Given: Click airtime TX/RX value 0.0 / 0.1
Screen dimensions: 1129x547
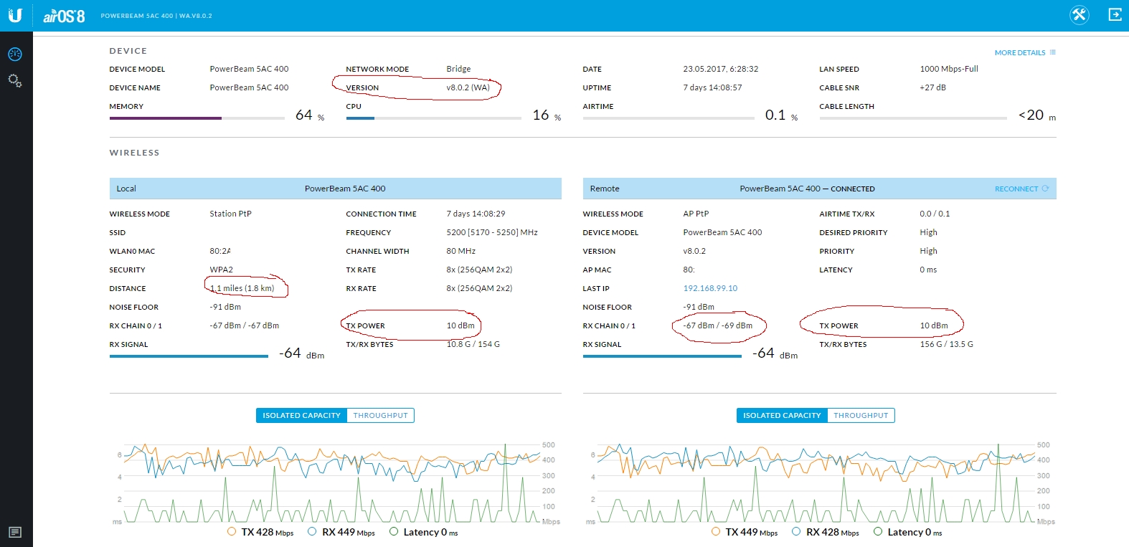Looking at the screenshot, I should coord(935,214).
